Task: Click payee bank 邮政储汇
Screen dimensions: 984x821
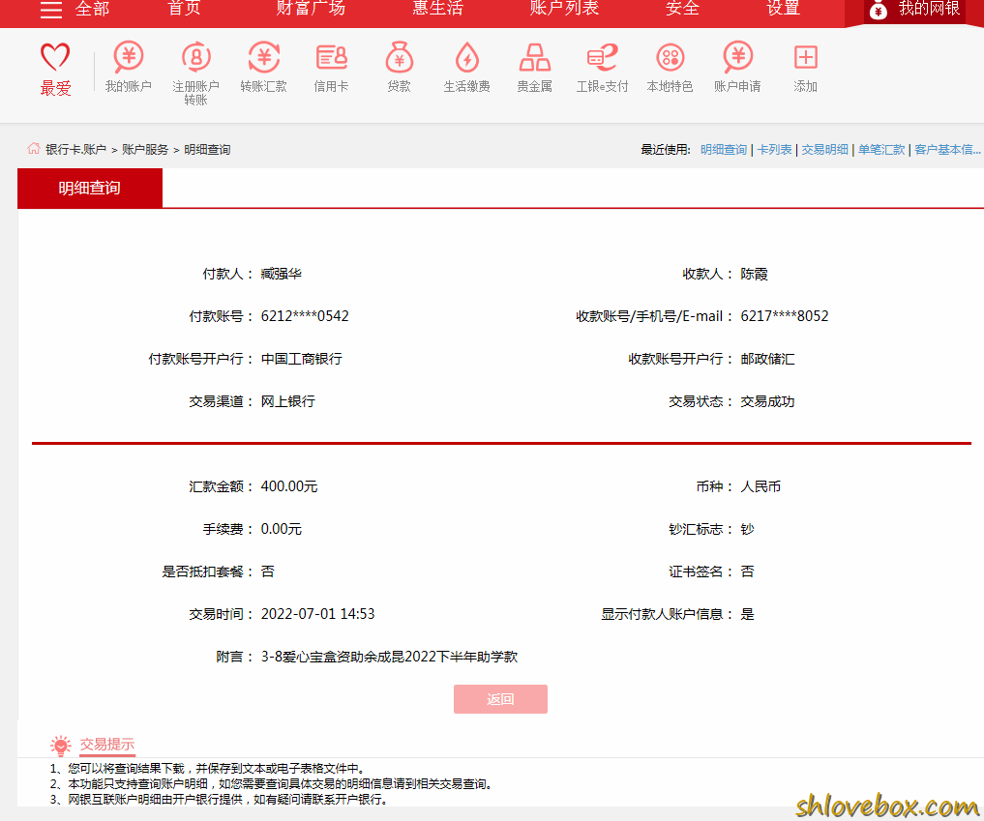Action: pos(767,359)
